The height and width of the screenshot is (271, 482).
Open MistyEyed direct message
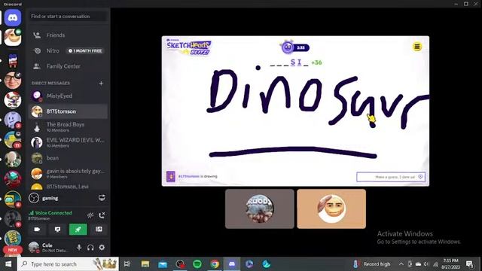(x=68, y=96)
